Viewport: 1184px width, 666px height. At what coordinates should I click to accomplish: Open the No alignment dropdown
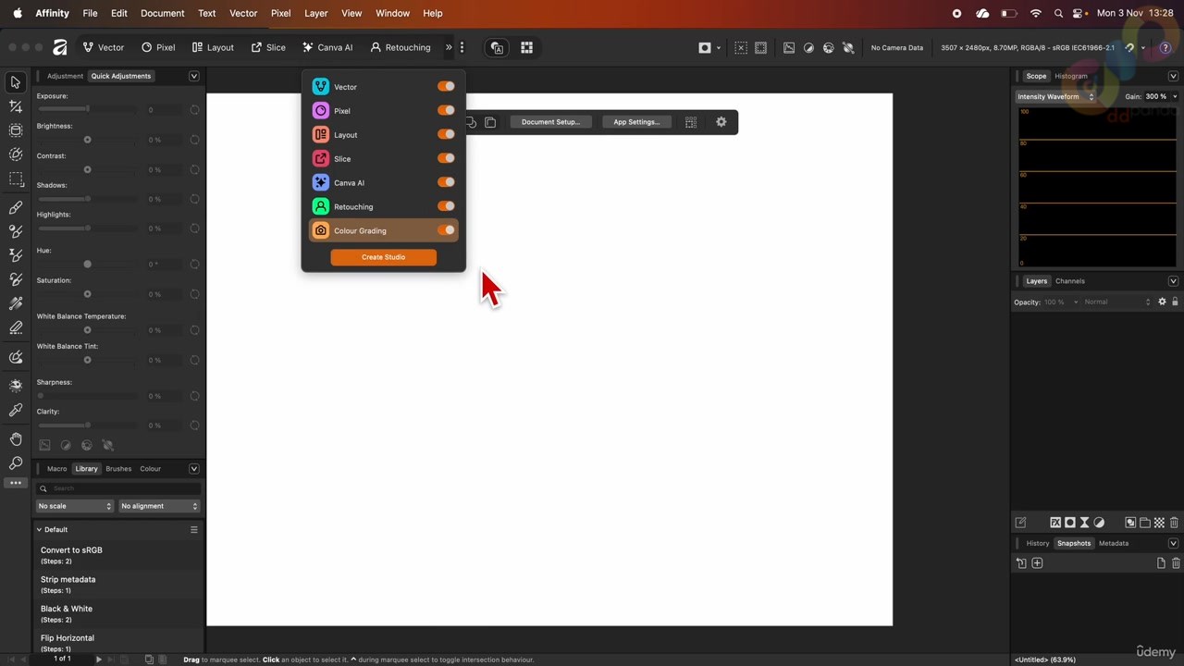(x=159, y=506)
